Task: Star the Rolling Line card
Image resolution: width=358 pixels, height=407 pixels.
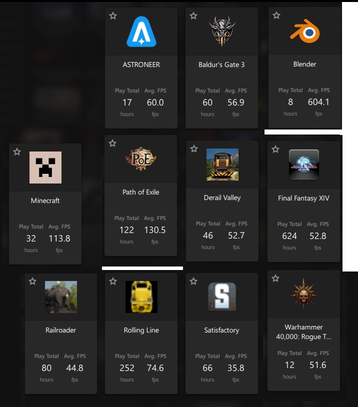Action: pyautogui.click(x=113, y=281)
